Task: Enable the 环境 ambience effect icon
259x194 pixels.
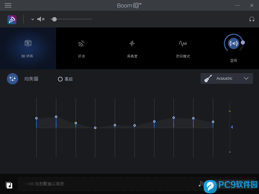Action: tap(81, 44)
